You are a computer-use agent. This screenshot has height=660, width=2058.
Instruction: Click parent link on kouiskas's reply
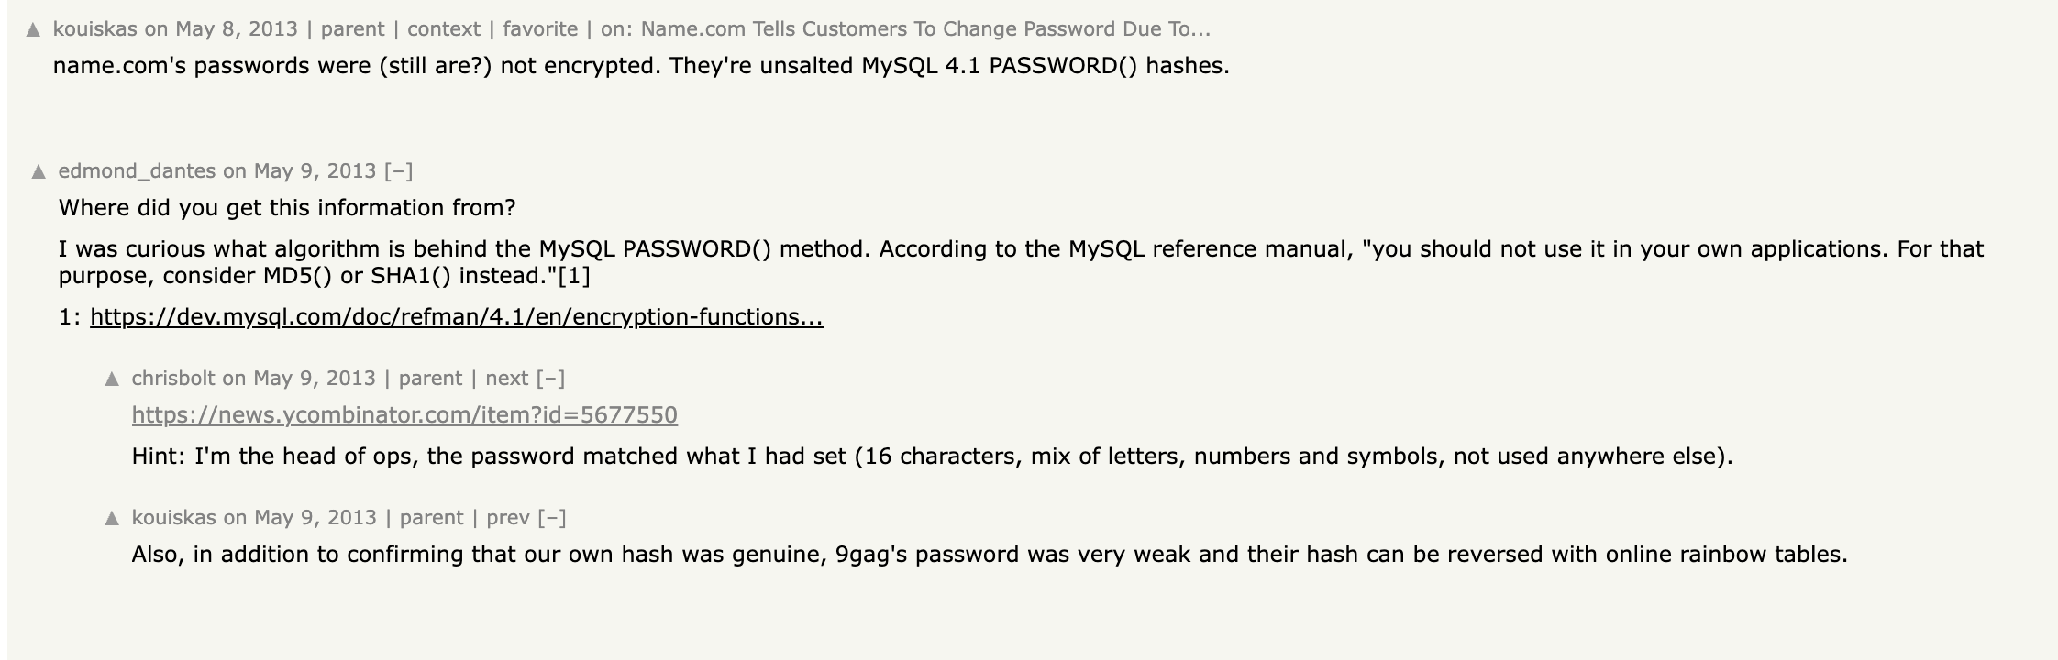431,518
